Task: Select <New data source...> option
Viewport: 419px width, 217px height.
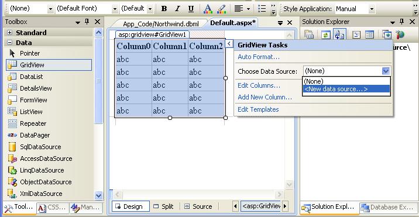Action: click(346, 89)
